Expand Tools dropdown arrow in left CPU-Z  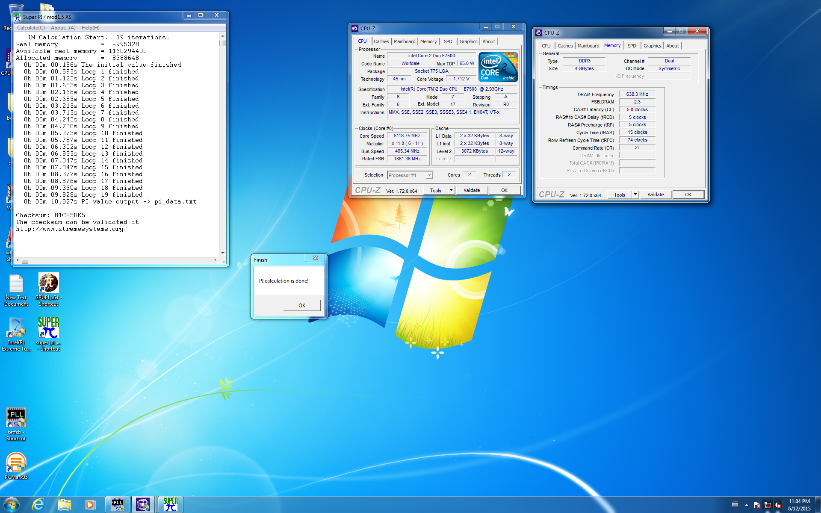click(451, 190)
